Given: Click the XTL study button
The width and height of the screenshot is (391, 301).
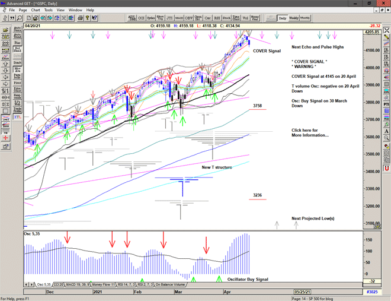Looking at the screenshot, I should click(x=17, y=118).
